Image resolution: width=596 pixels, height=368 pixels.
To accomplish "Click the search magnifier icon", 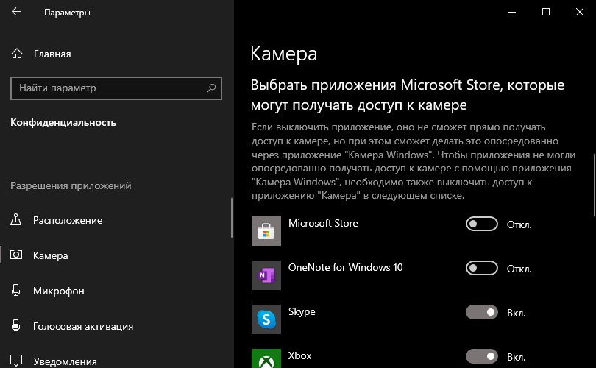I will (x=211, y=88).
